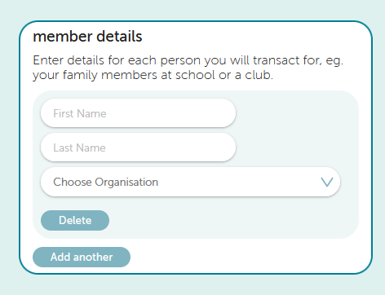
Task: Click the words "Add another" on the pill button
Action: [x=82, y=257]
